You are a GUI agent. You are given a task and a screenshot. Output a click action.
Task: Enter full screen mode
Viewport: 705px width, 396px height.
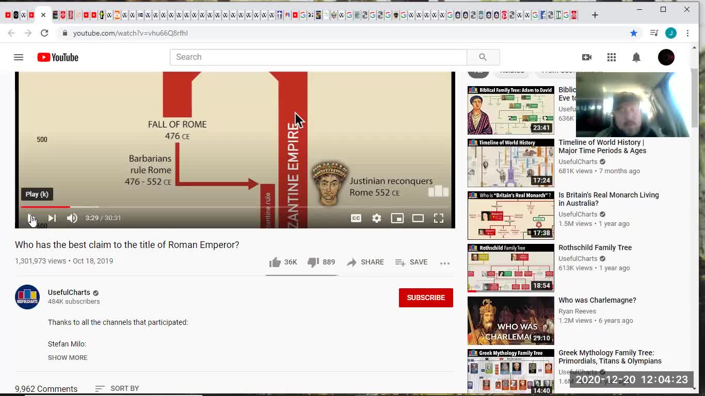pyautogui.click(x=439, y=218)
